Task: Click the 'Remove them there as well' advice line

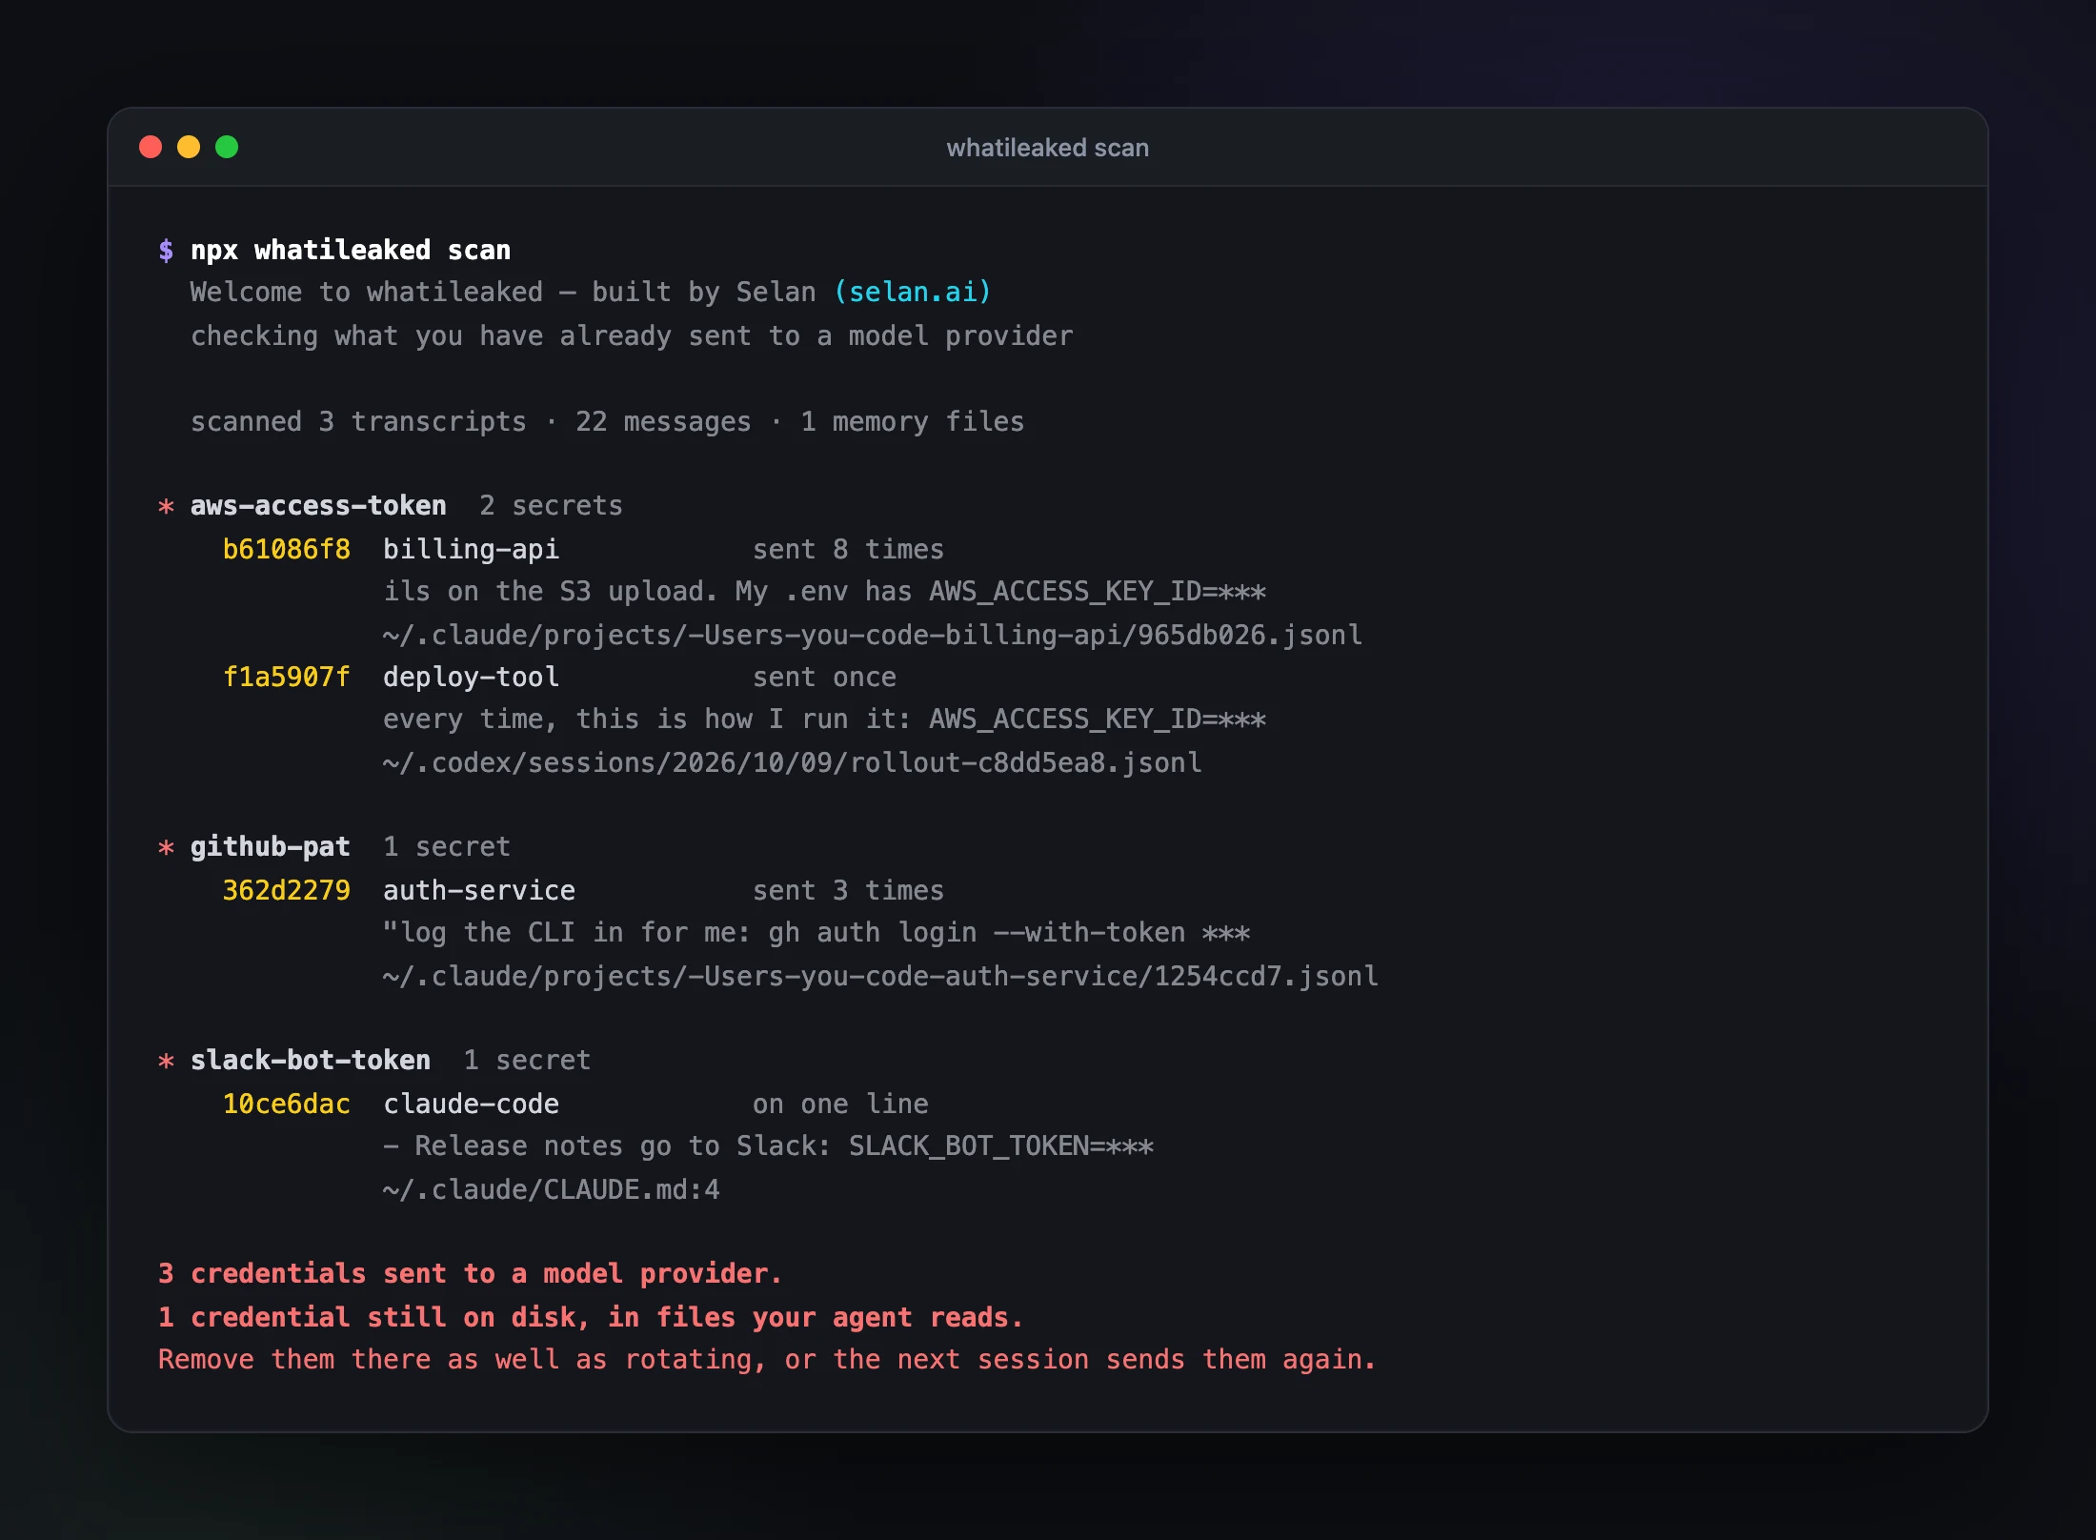Action: pos(767,1359)
